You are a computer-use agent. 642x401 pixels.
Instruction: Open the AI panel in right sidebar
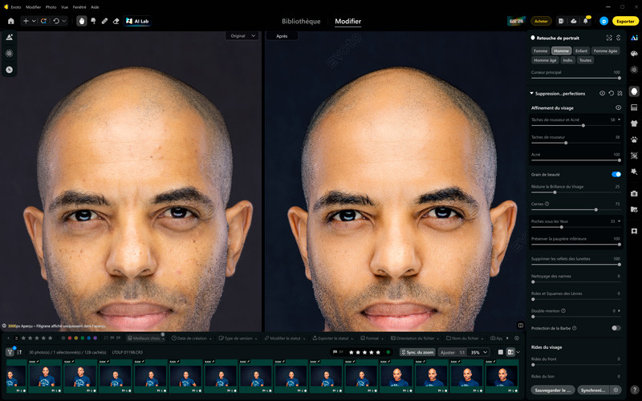click(634, 38)
